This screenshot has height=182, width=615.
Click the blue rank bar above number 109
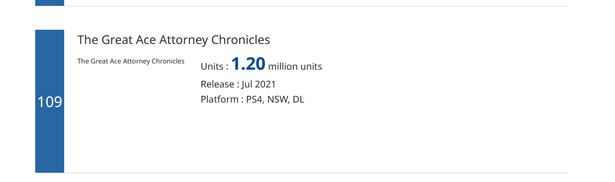pos(49,58)
